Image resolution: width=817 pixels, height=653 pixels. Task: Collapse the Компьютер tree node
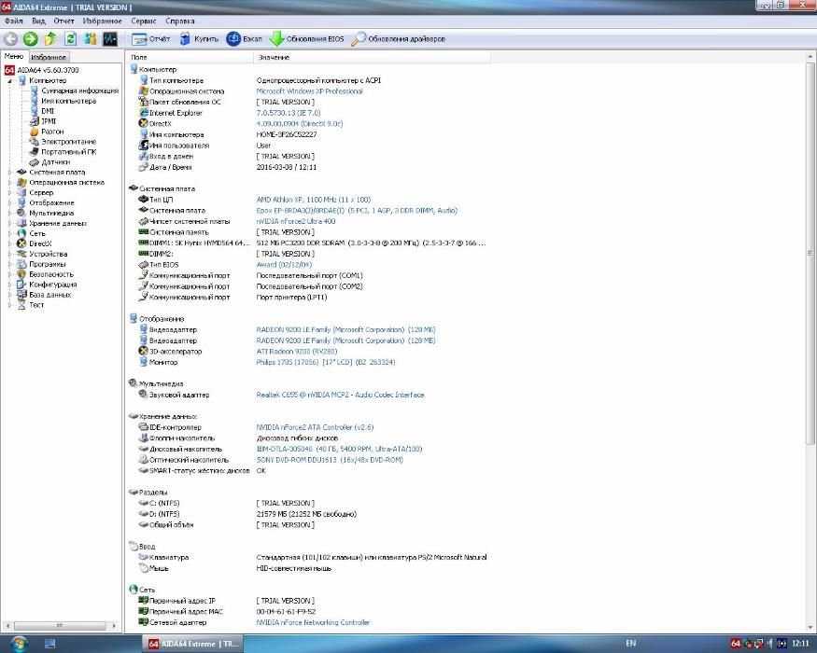[x=9, y=81]
